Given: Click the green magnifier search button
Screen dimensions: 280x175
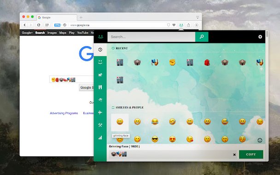Looking at the screenshot, I should pos(202,37).
